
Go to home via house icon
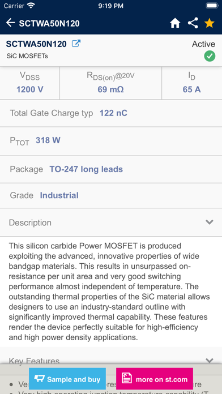[175, 23]
